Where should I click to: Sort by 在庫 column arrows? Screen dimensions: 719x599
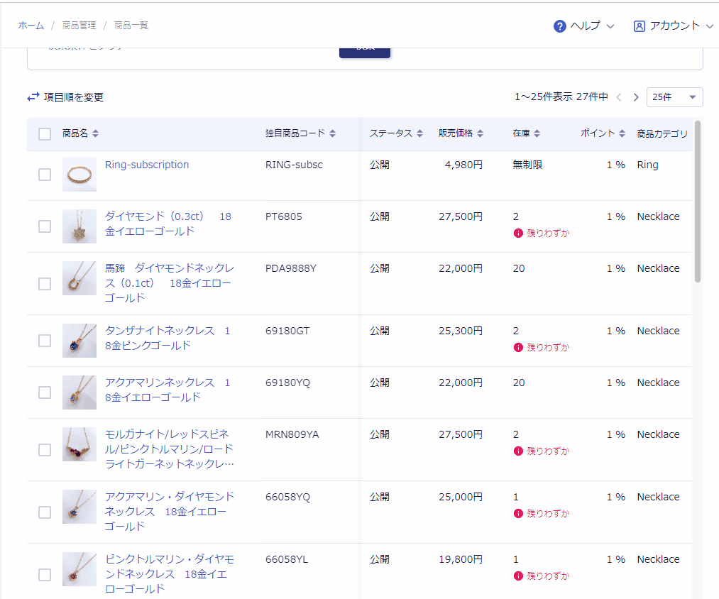point(537,133)
